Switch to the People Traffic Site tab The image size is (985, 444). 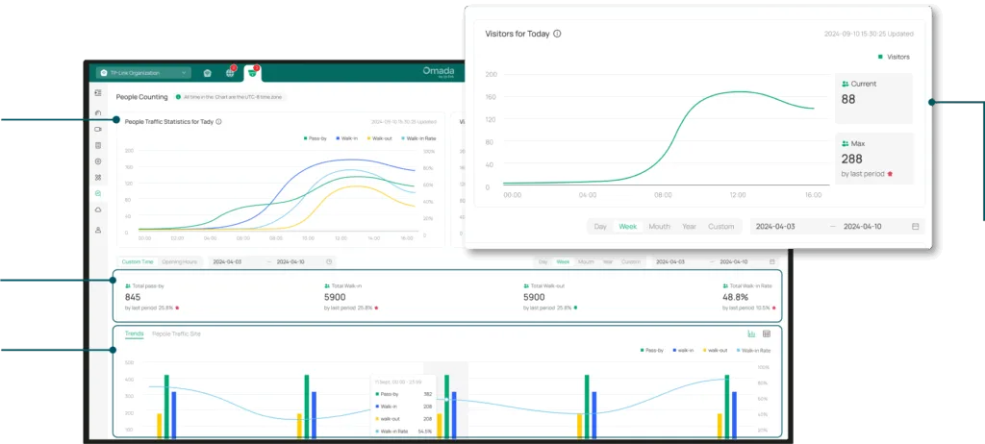pyautogui.click(x=176, y=333)
